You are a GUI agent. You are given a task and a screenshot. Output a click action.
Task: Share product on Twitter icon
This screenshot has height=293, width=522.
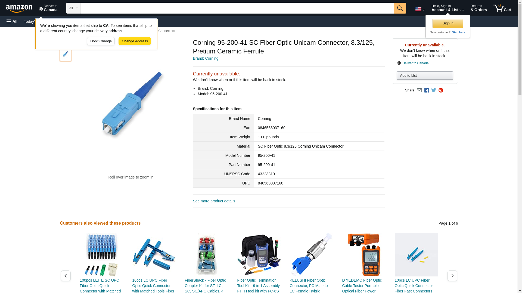[434, 90]
